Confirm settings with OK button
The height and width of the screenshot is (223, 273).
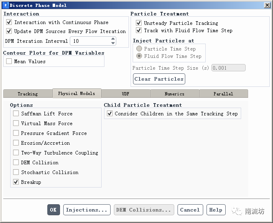(x=53, y=210)
